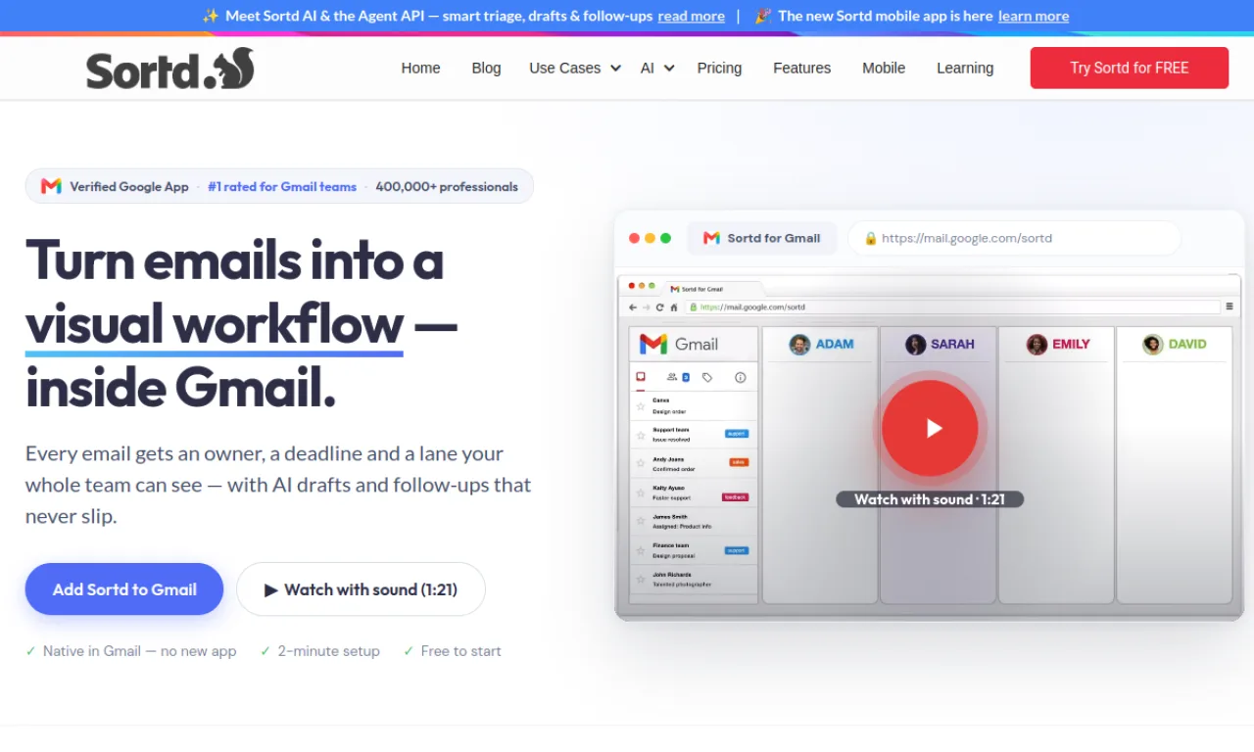Star the Finance team email in the preview
Screen dimensions: 1254x752
[x=641, y=550]
